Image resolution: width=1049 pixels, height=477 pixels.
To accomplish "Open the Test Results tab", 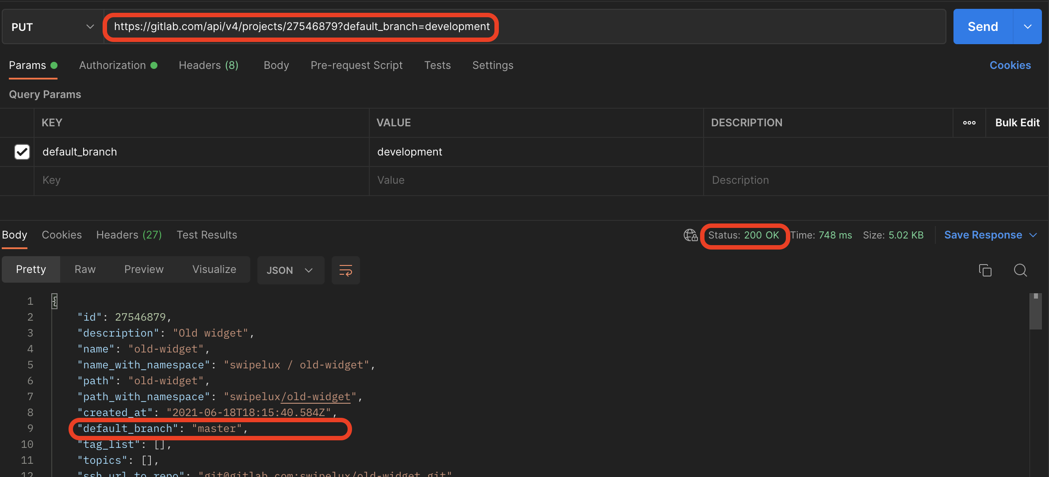I will coord(207,235).
